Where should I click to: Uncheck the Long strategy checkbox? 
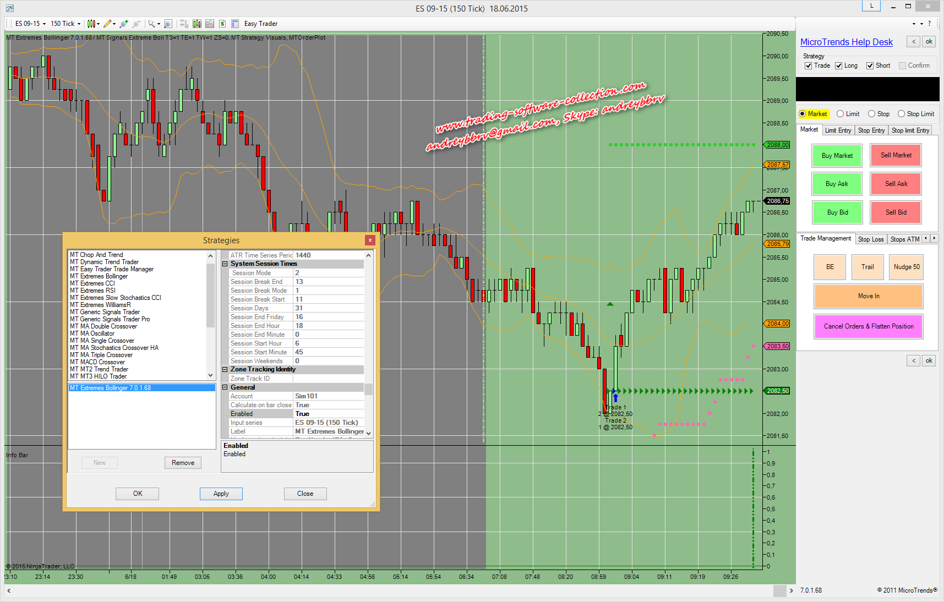(x=839, y=65)
